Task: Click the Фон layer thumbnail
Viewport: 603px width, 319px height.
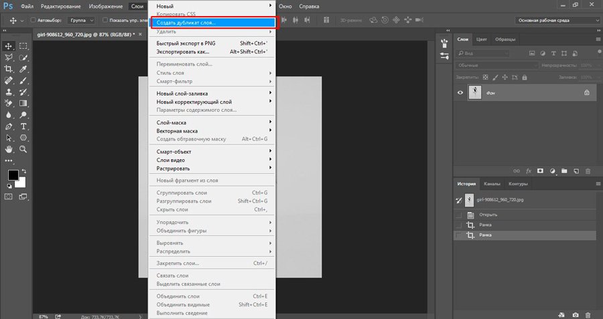Action: point(474,92)
